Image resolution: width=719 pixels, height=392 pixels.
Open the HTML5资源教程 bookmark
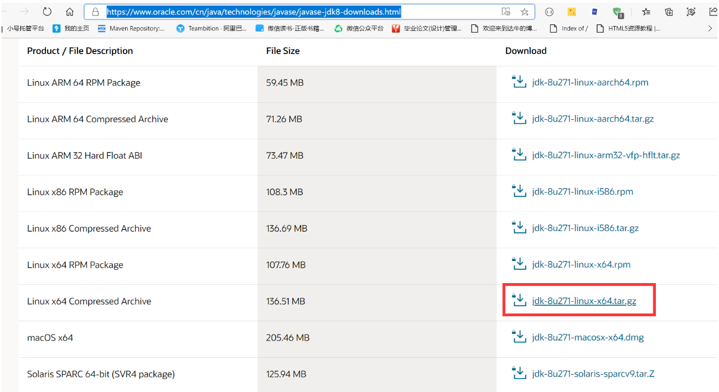point(628,29)
